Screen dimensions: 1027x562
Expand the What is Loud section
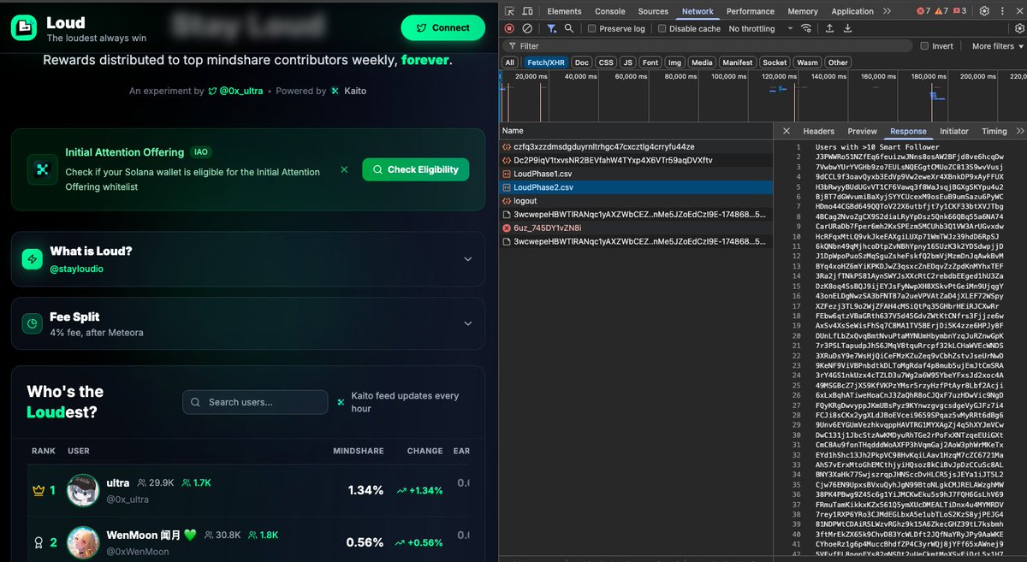pyautogui.click(x=467, y=259)
